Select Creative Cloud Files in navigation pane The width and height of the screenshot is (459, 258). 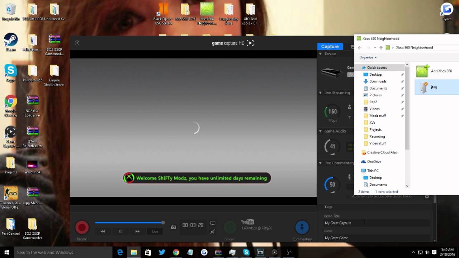pyautogui.click(x=382, y=152)
